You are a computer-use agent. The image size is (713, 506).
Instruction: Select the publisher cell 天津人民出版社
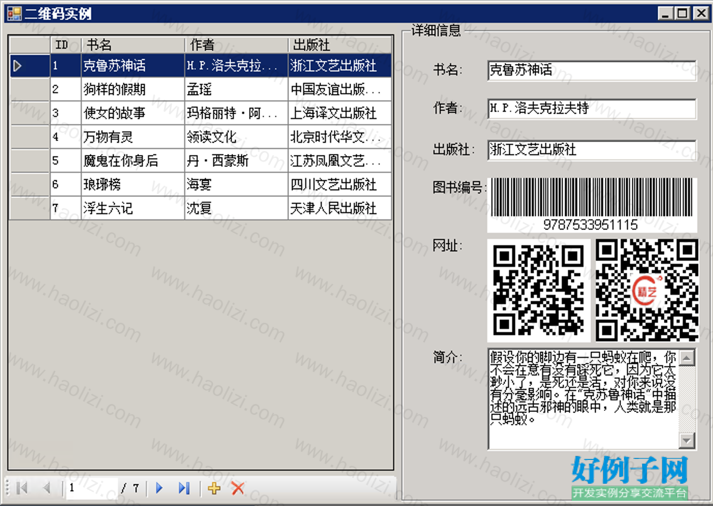point(339,209)
